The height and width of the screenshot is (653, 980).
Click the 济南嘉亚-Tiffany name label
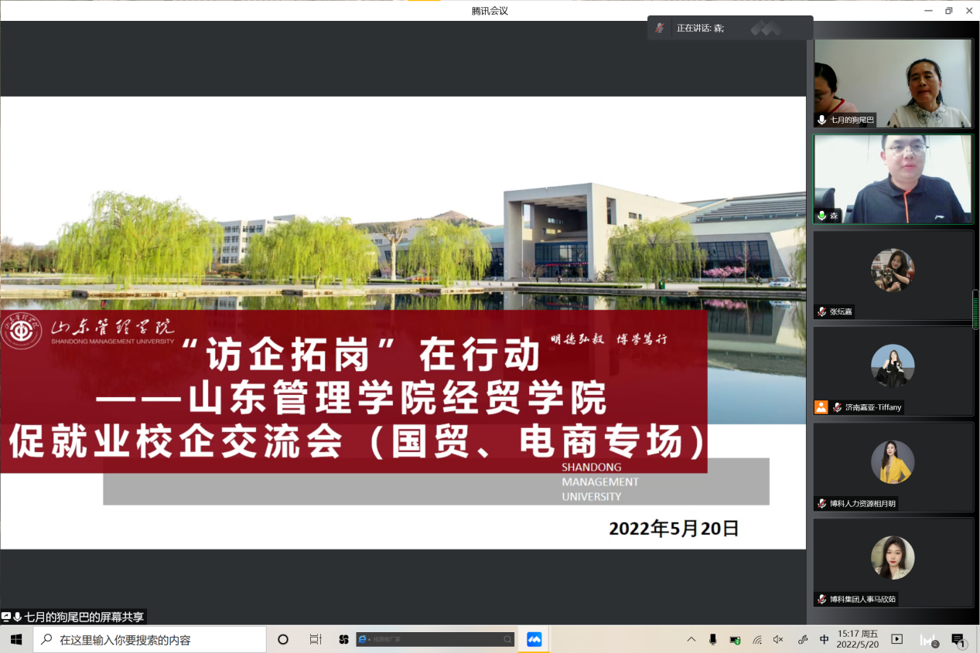tap(873, 407)
